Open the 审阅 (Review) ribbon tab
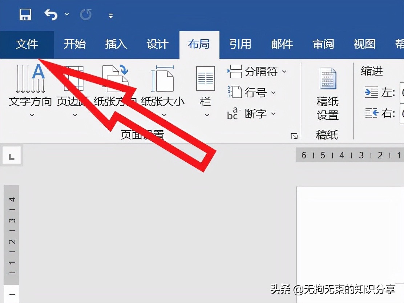Image resolution: width=404 pixels, height=303 pixels. 323,44
